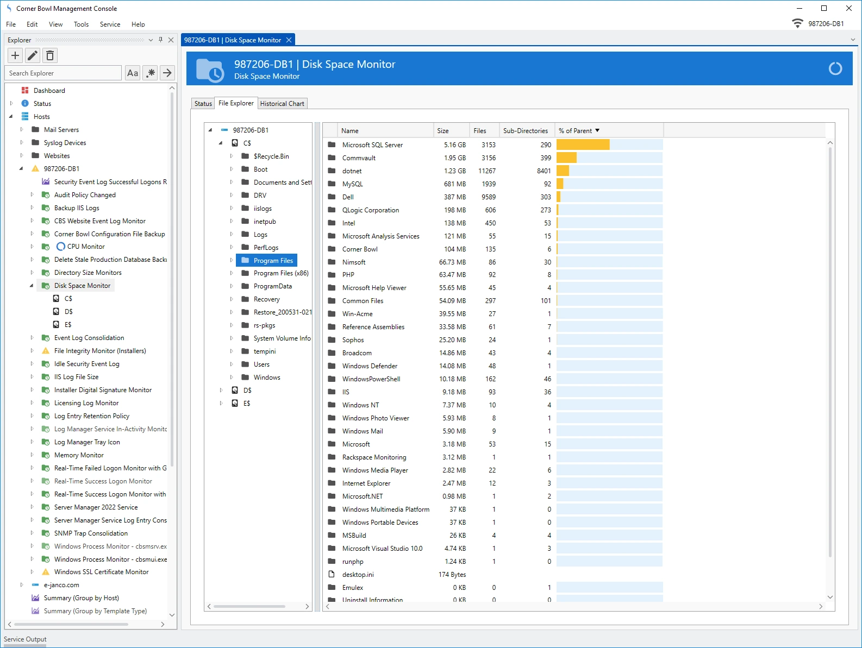
Task: Click the pencil Edit icon in Explorer
Action: tap(33, 55)
